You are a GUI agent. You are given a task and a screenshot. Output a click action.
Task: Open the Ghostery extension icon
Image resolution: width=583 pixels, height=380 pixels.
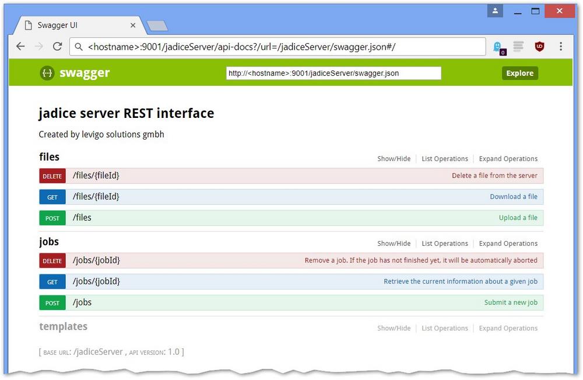(498, 47)
